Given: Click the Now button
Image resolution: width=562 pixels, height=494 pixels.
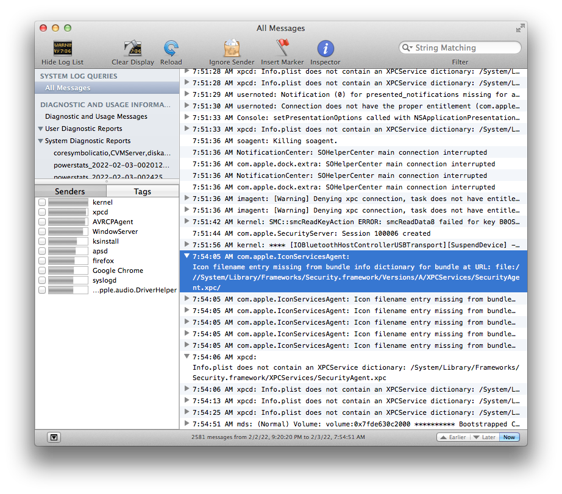Looking at the screenshot, I should [509, 437].
